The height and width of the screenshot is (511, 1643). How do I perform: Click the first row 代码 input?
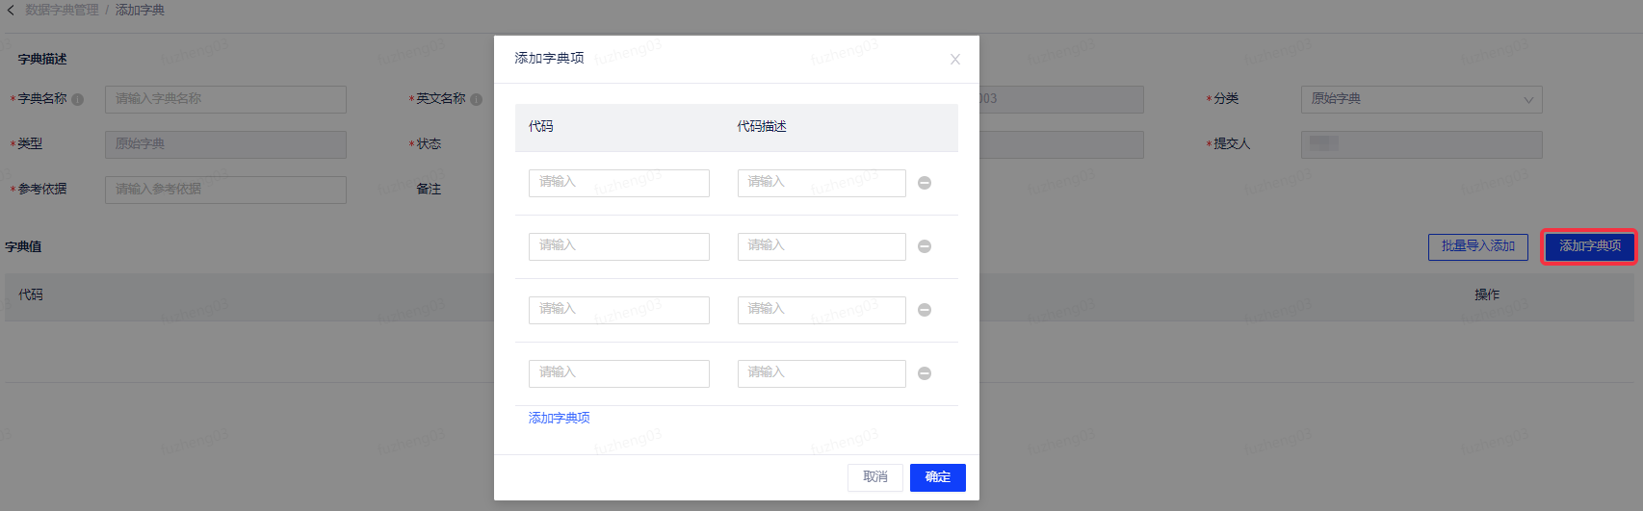(619, 183)
